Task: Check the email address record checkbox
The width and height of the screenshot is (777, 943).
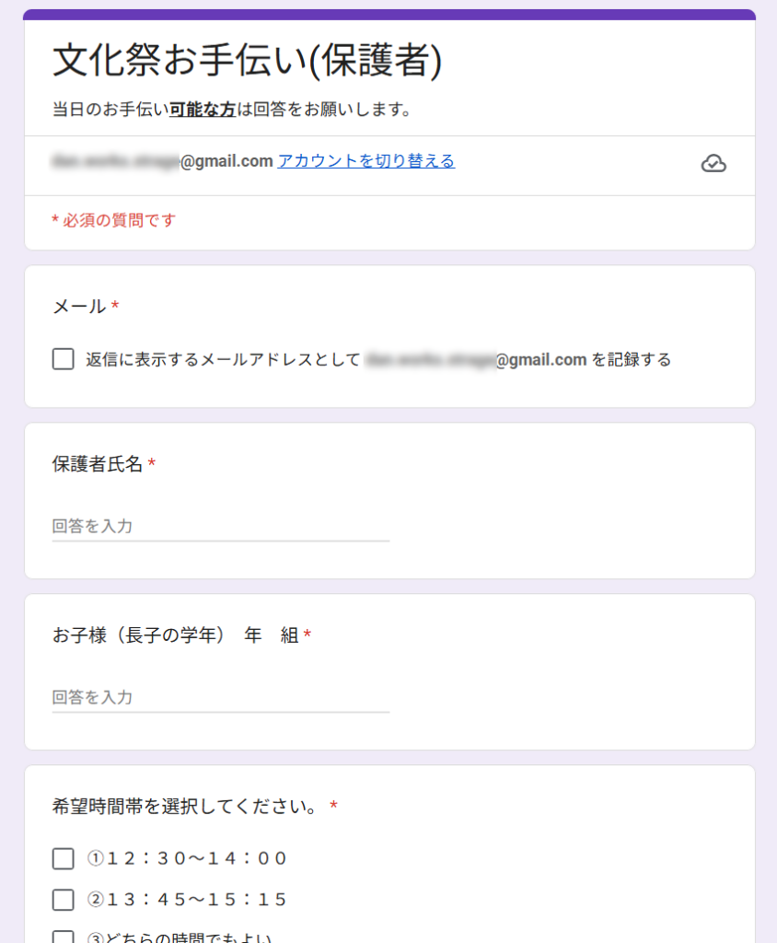Action: [64, 359]
